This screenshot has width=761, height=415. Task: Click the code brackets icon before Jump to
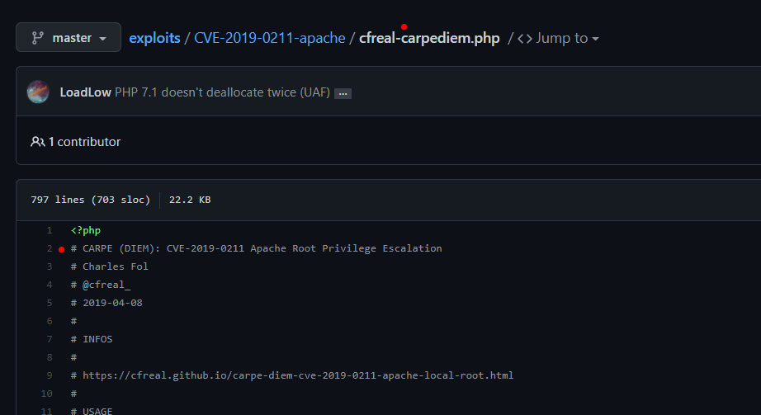[x=525, y=38]
